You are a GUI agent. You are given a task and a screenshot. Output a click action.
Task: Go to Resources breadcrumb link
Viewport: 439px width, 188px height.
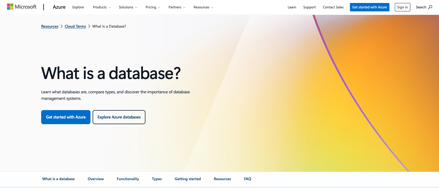(x=50, y=26)
